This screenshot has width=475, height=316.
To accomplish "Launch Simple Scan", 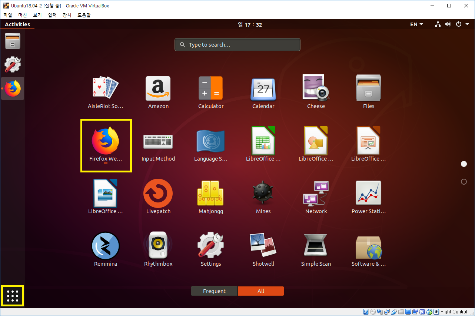I will (316, 250).
